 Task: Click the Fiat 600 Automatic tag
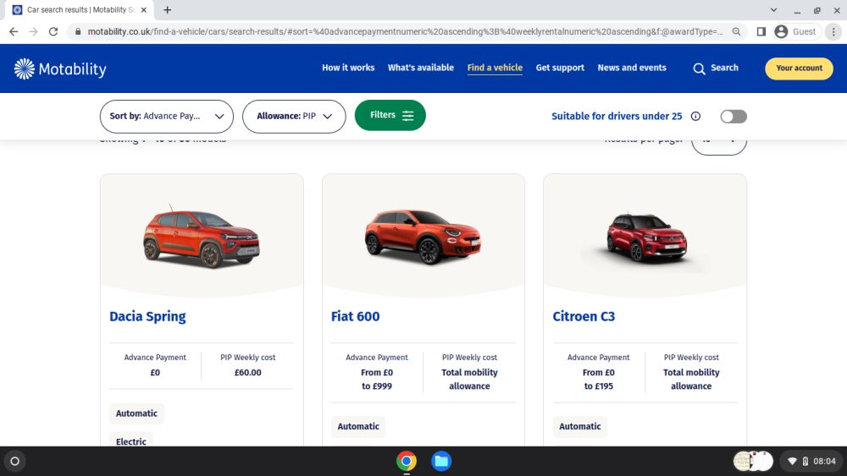point(358,426)
